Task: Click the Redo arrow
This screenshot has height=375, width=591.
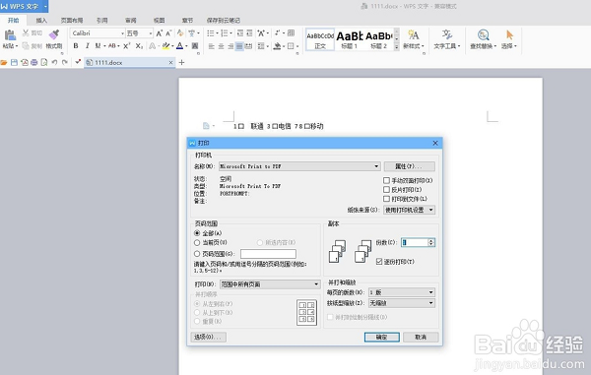Action: coord(65,63)
